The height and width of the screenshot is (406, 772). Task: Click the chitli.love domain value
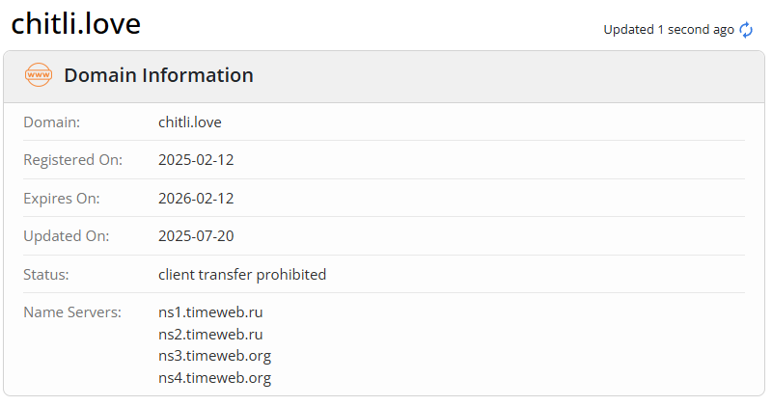[x=190, y=122]
